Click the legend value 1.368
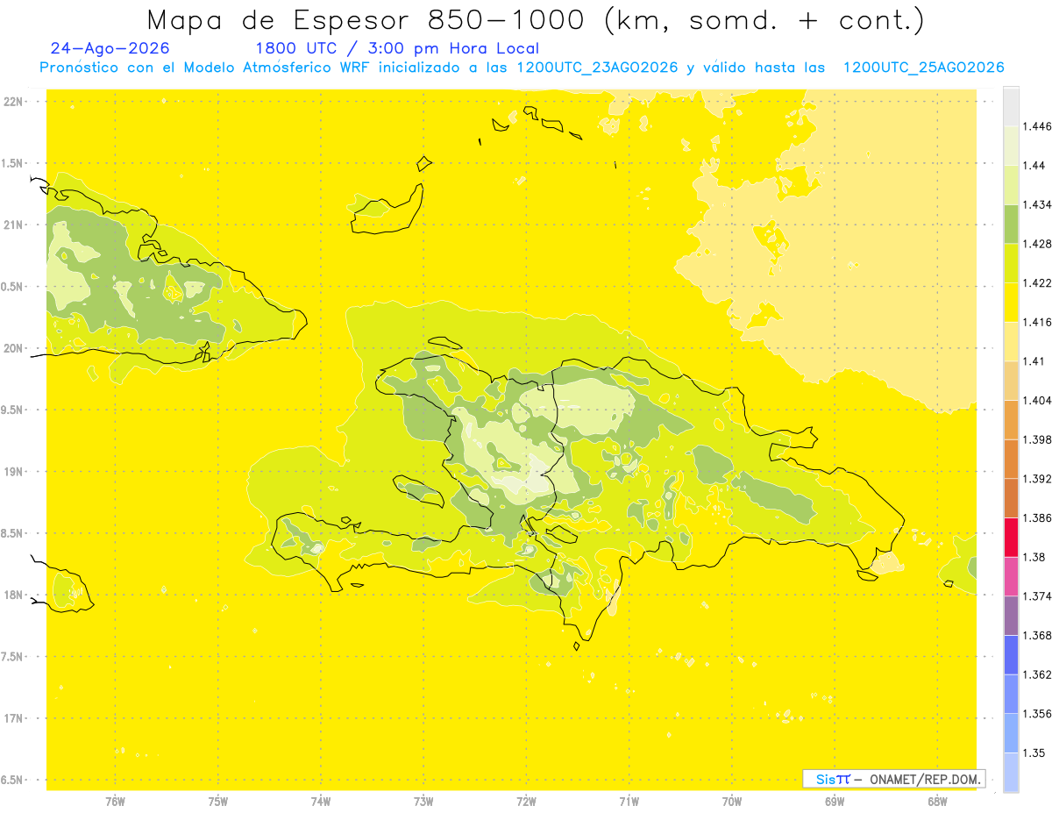This screenshot has height=813, width=1052. (1038, 635)
